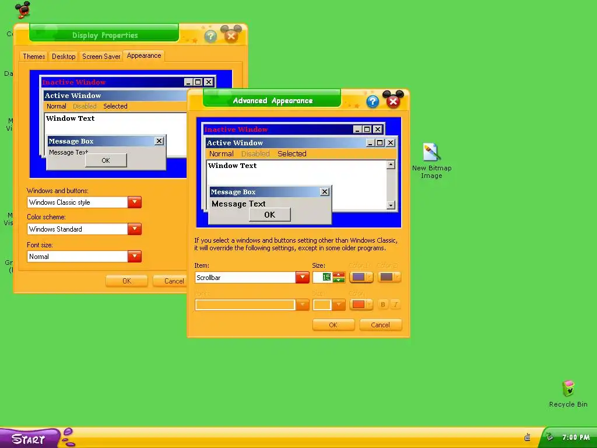Click the item Size value field
597x448 pixels.
(322, 277)
